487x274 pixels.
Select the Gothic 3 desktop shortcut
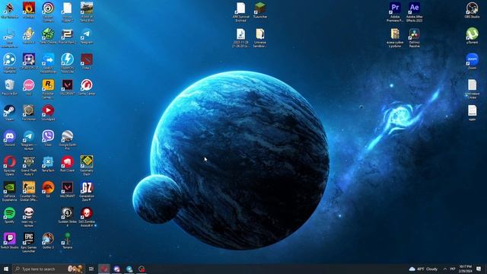pos(48,241)
